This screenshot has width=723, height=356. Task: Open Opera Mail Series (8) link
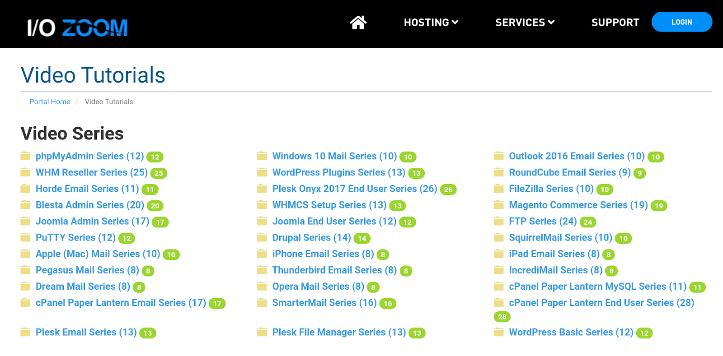click(318, 287)
